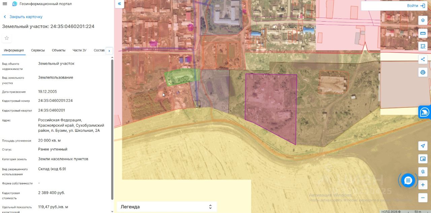
Task: Switch to the Сервисы tab
Action: 38,50
